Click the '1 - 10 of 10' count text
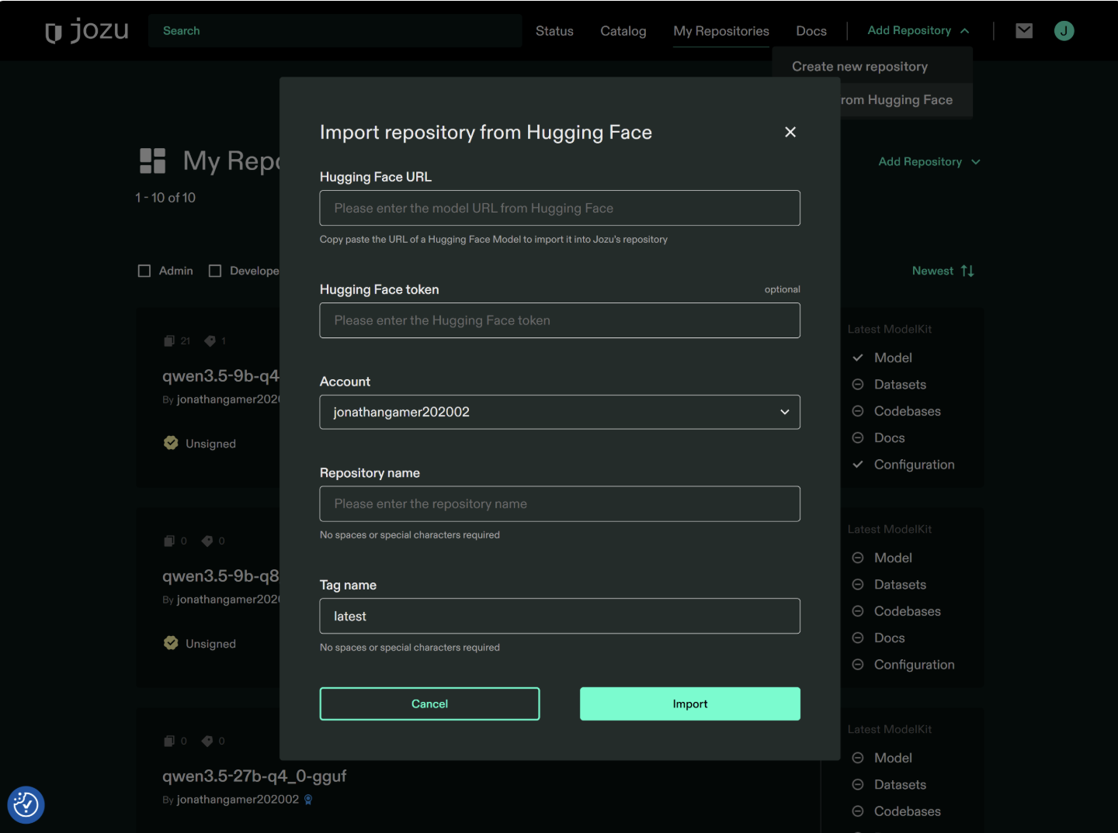The height and width of the screenshot is (833, 1118). tap(165, 198)
